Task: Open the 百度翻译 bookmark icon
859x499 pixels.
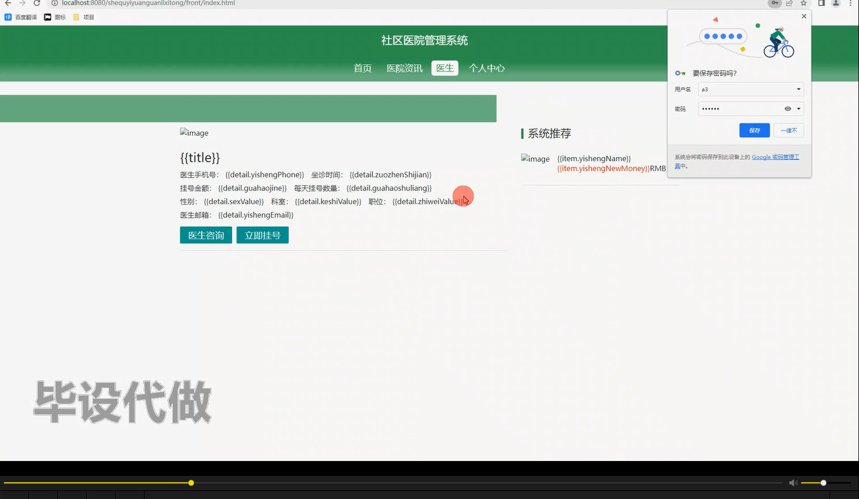Action: (8, 16)
